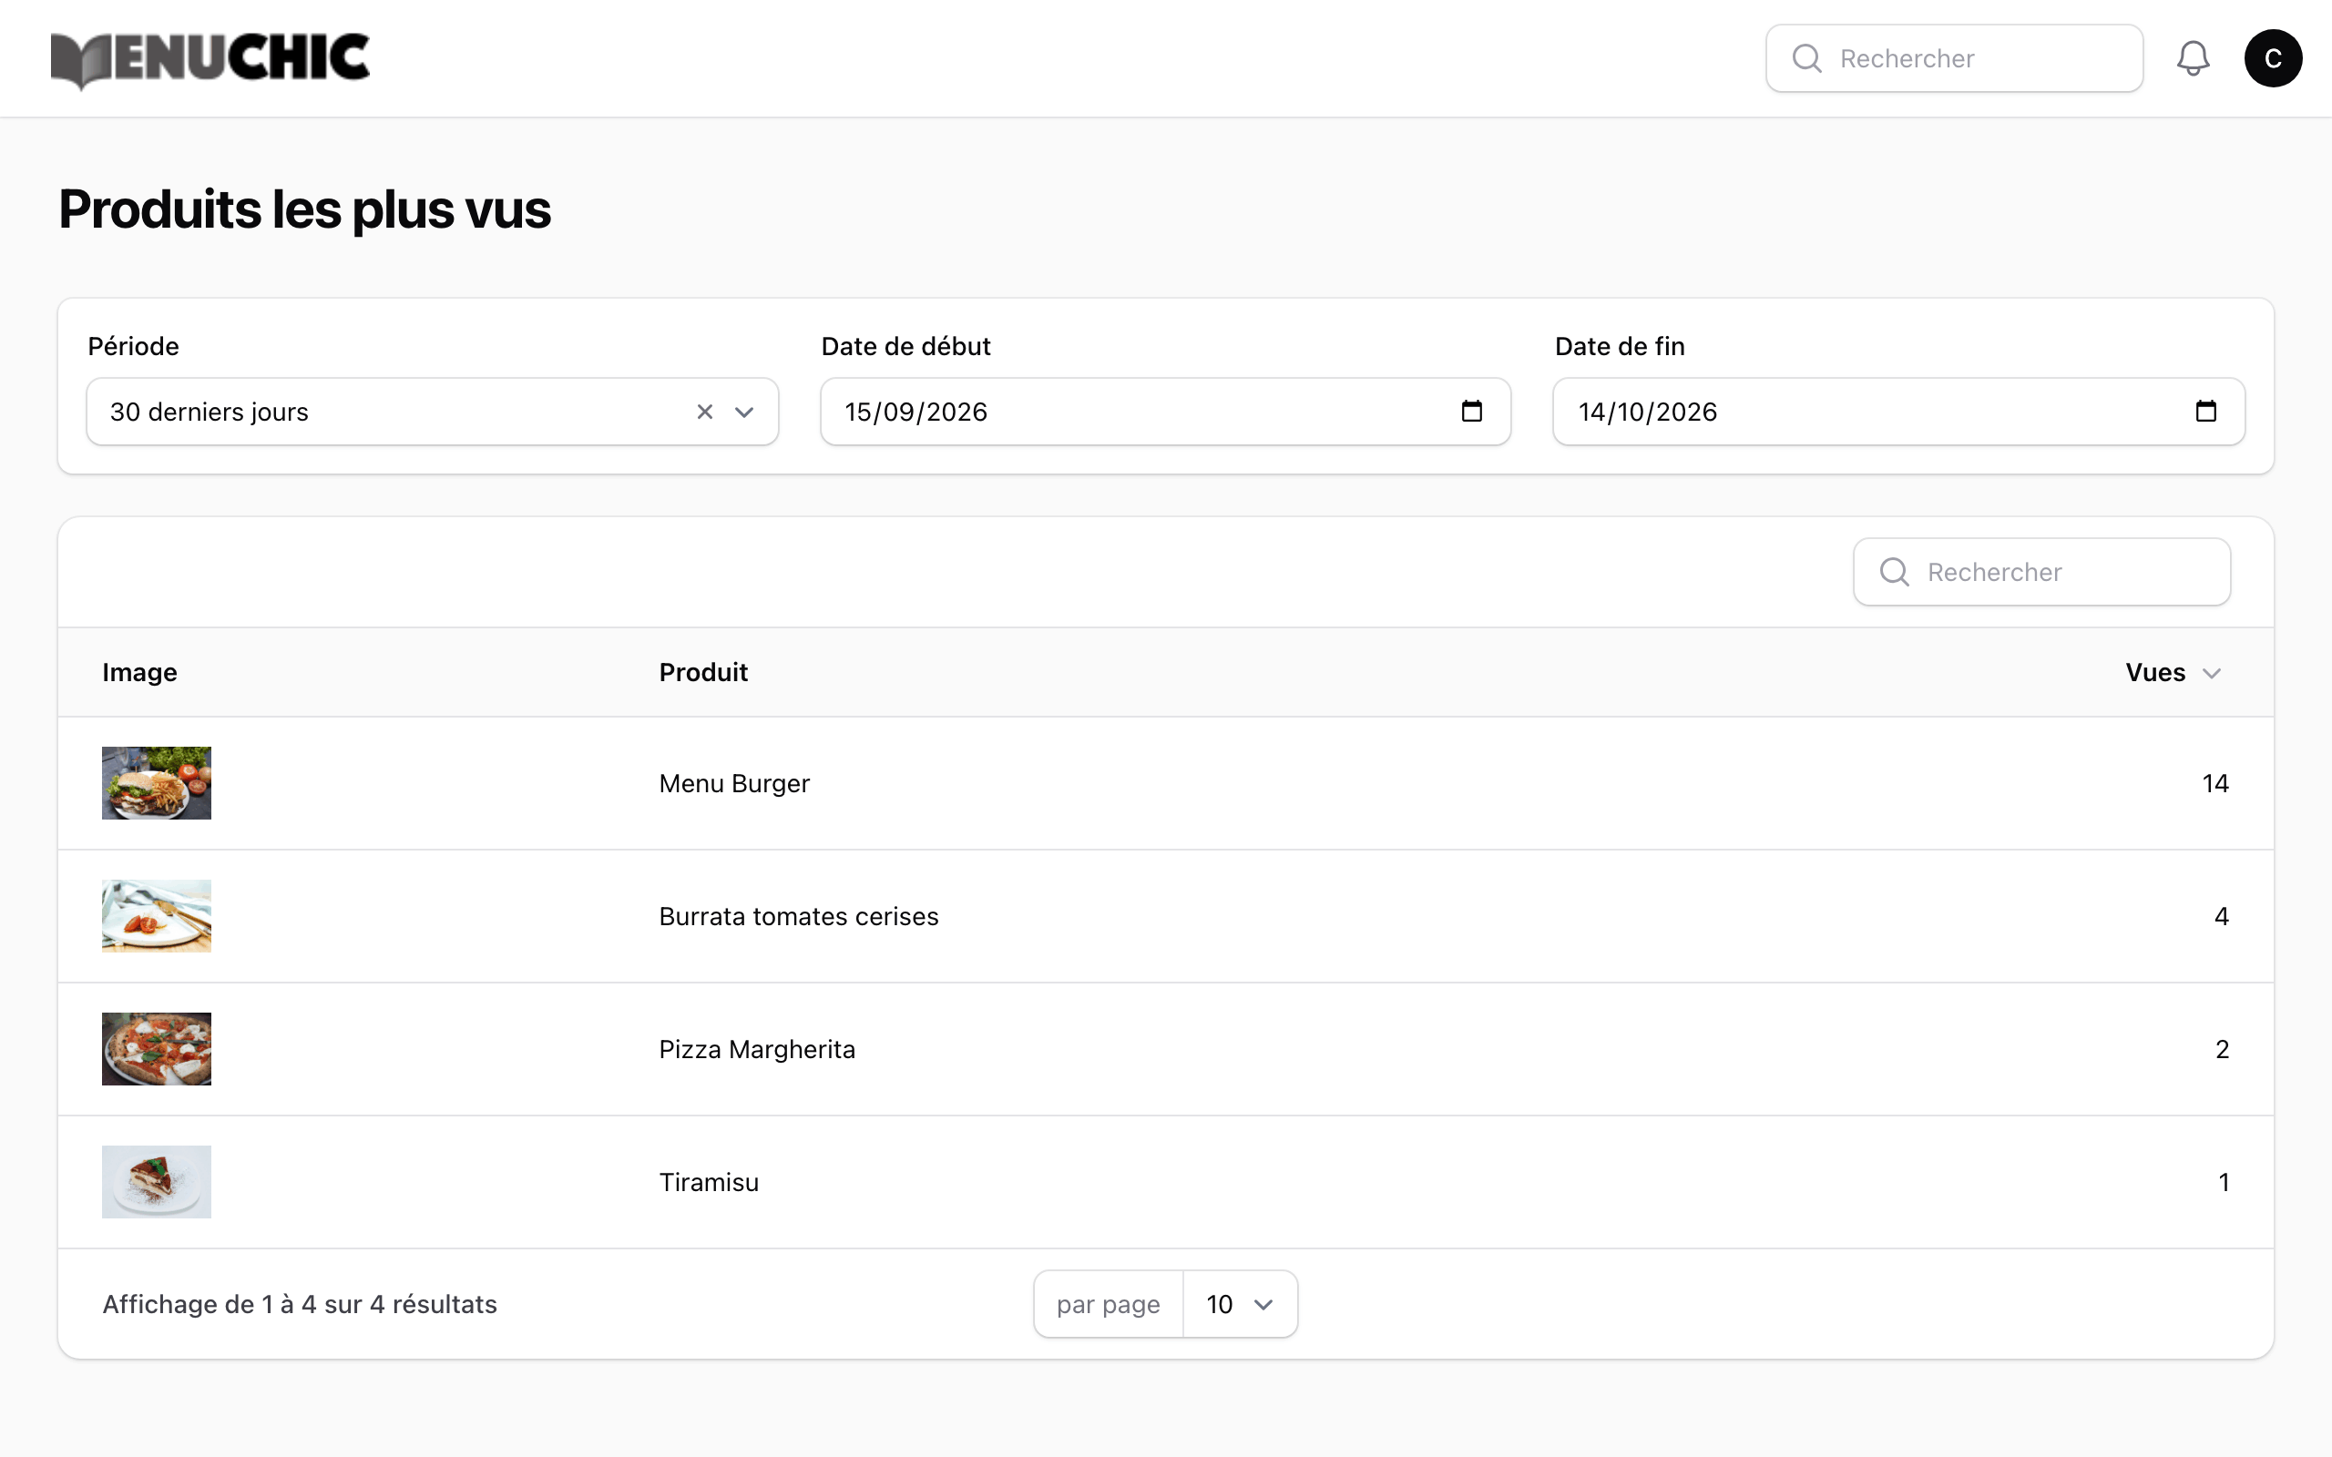Click the Vues sort chevron
This screenshot has height=1457, width=2332.
pos(2212,674)
